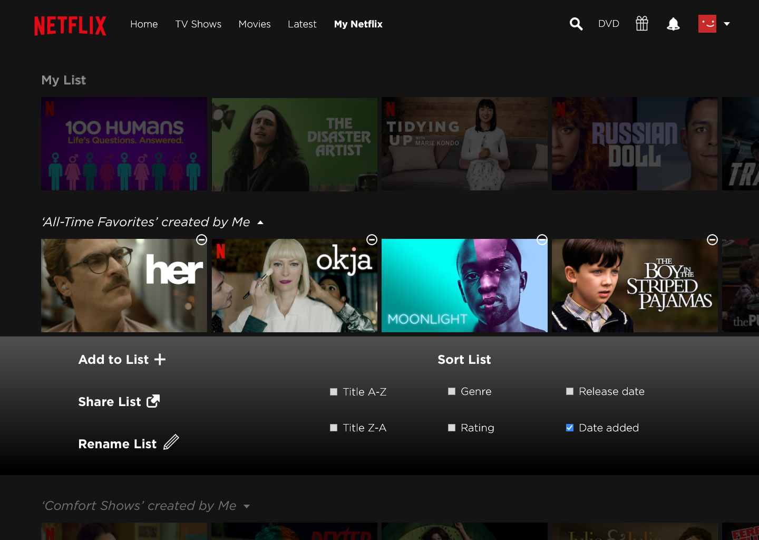Open Tidying Up with Marie Kondo thumbnail
The image size is (759, 540).
tap(465, 144)
